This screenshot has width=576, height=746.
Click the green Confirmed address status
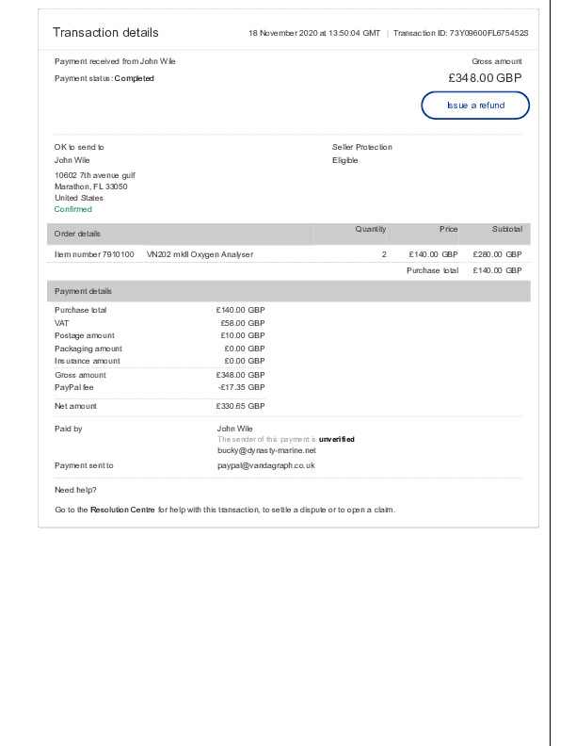click(73, 209)
